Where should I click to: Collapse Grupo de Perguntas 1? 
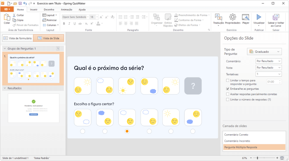pyautogui.click(x=5, y=48)
